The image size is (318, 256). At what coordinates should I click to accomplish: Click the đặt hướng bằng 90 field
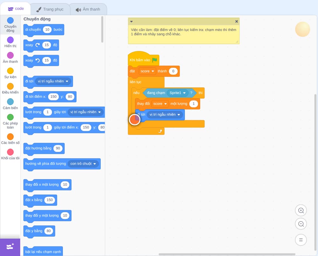[x=58, y=148]
